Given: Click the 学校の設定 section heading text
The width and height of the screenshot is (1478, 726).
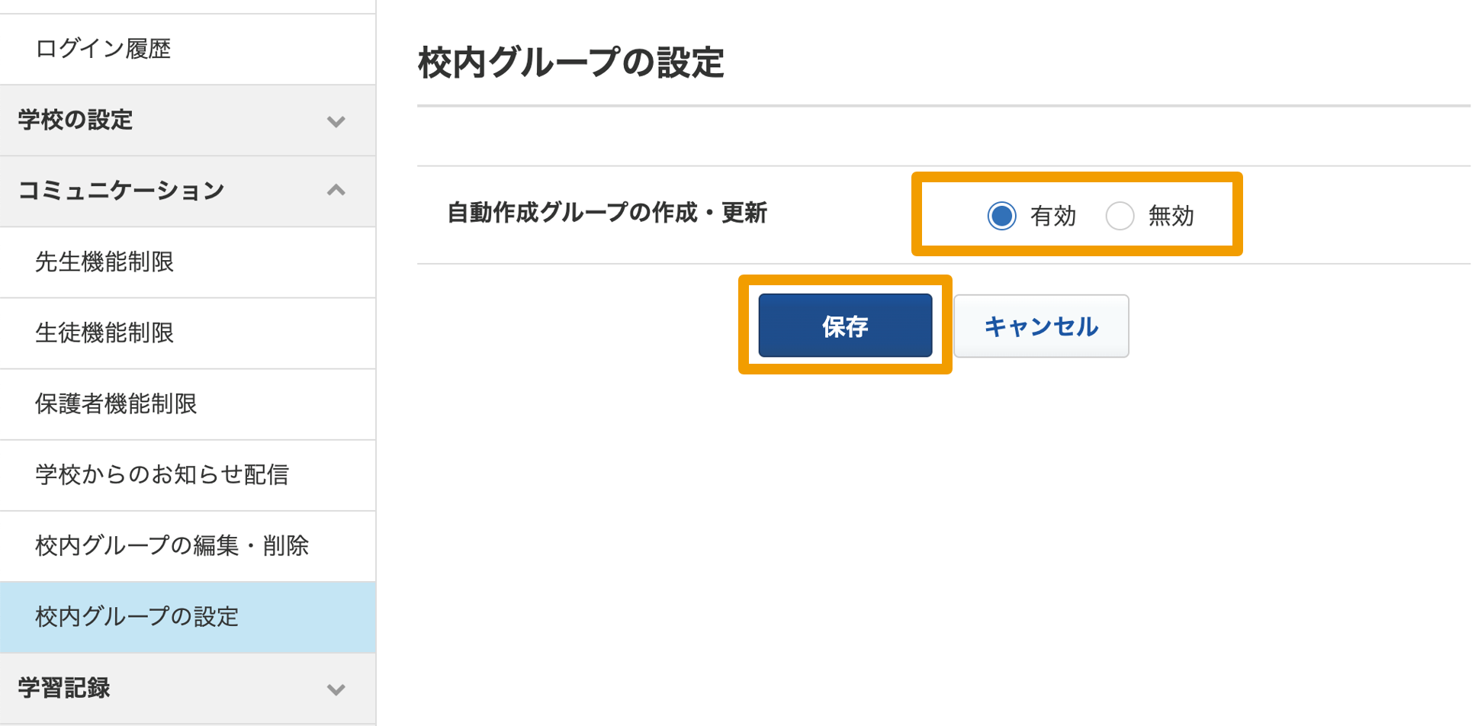Looking at the screenshot, I should pyautogui.click(x=76, y=120).
